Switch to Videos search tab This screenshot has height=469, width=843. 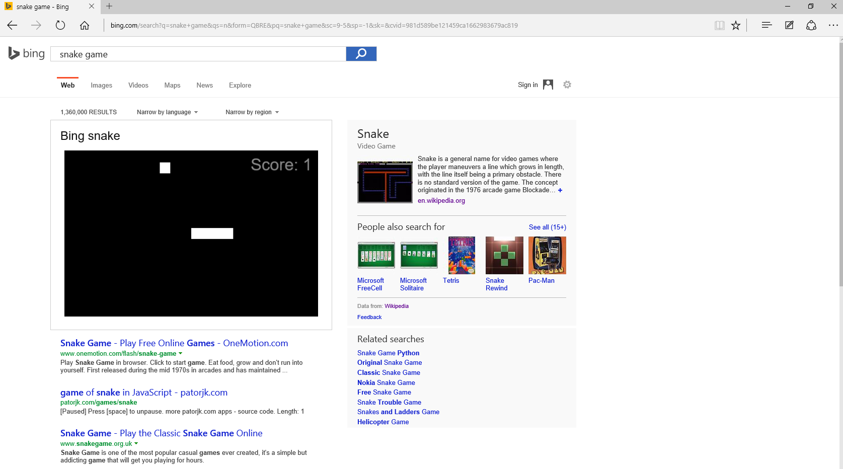tap(138, 85)
